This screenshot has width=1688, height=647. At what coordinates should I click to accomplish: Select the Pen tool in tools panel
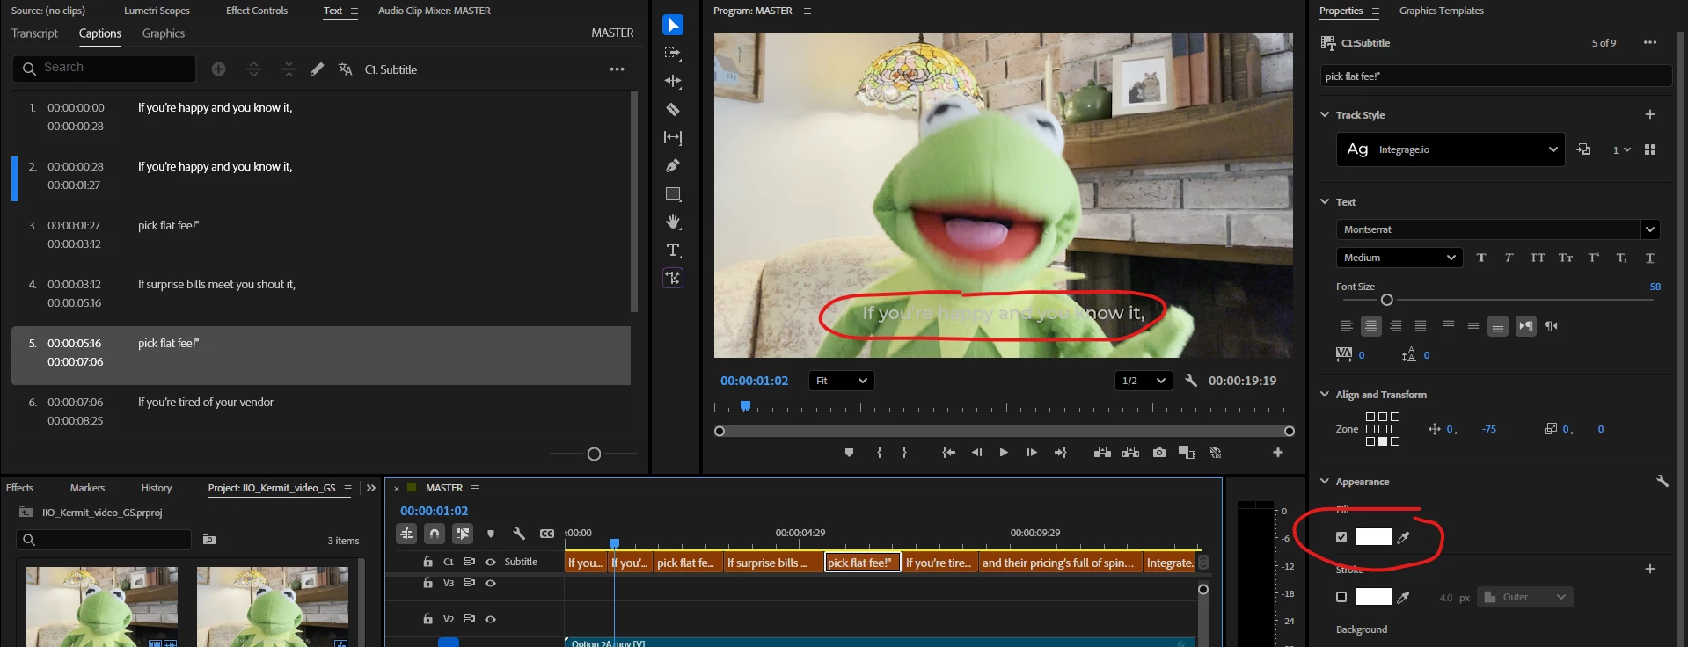673,165
